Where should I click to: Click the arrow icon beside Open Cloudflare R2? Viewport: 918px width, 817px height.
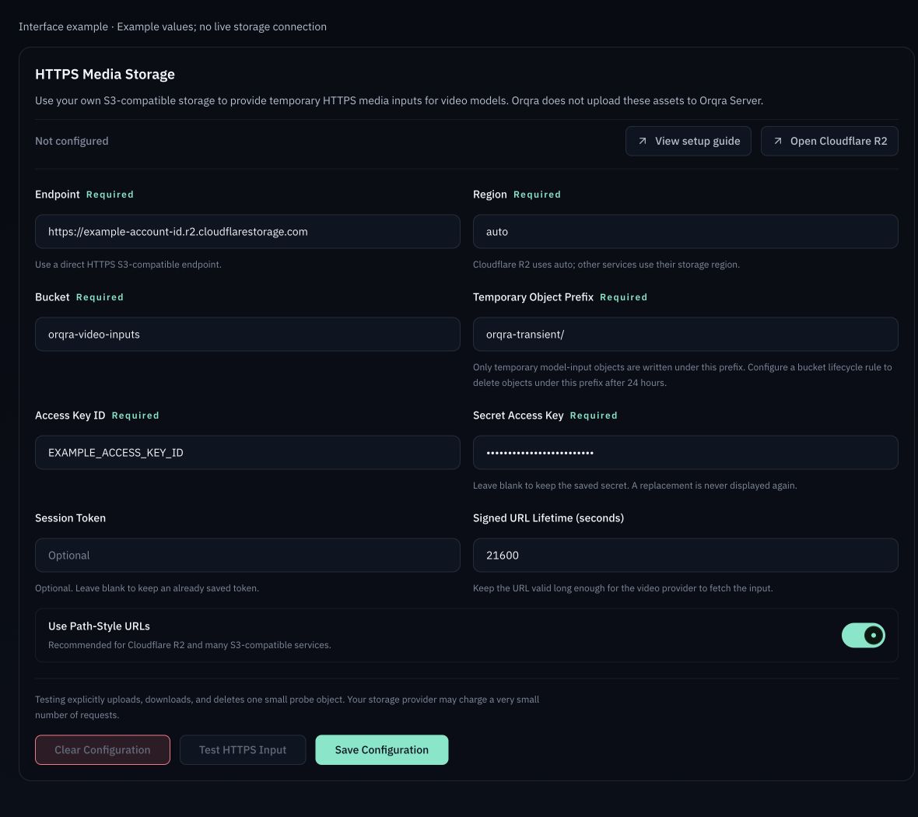[x=777, y=141]
